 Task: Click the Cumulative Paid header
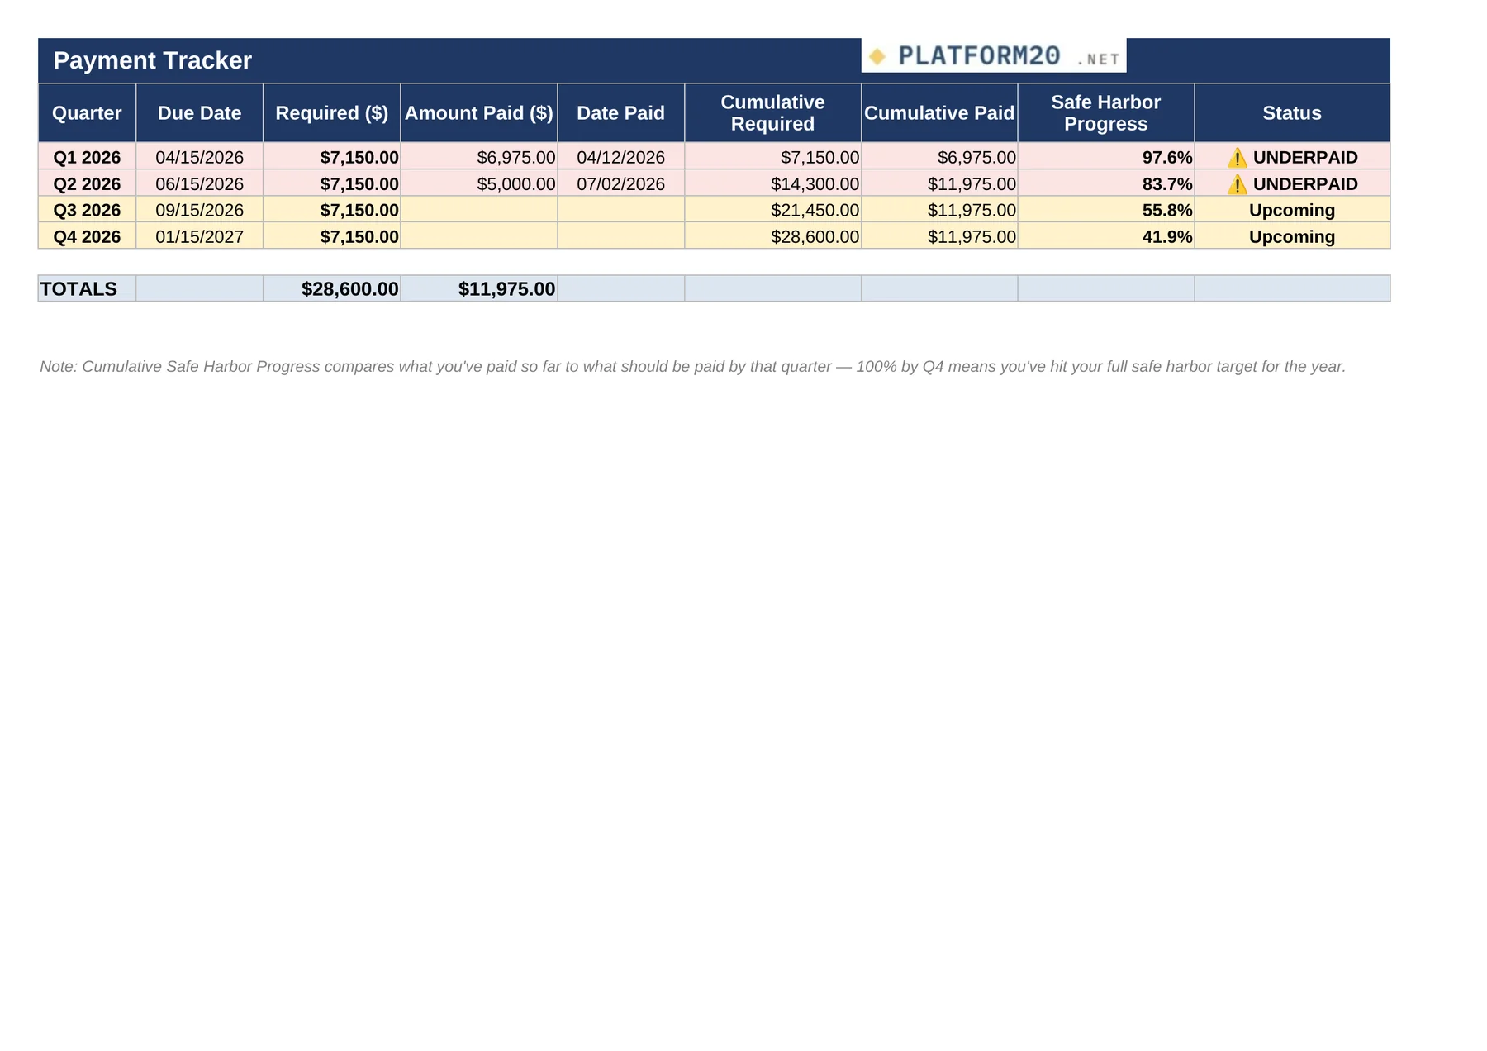[x=939, y=113]
